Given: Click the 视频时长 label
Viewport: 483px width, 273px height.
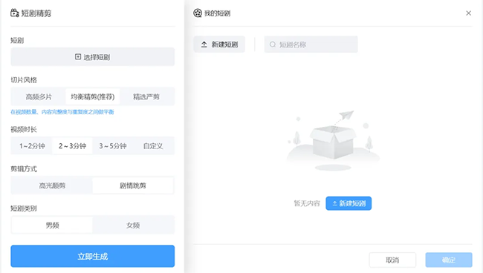Looking at the screenshot, I should pos(24,129).
